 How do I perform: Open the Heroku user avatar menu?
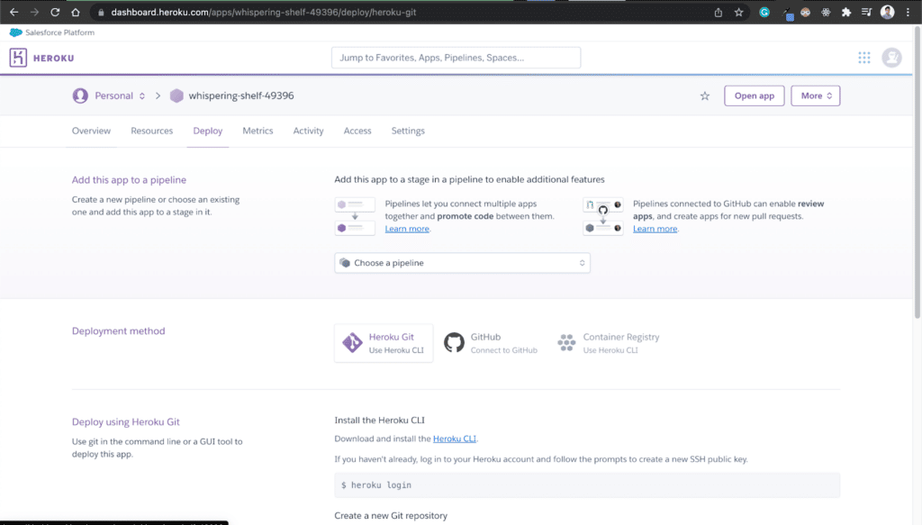click(x=891, y=57)
